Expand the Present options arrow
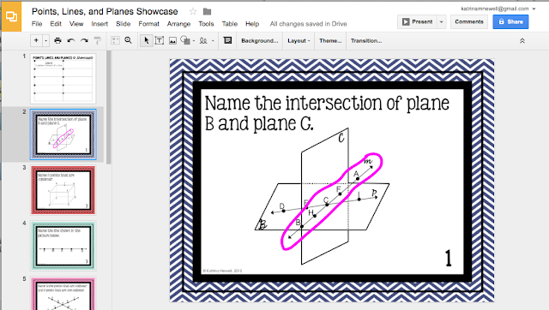The image size is (549, 310). click(x=442, y=21)
